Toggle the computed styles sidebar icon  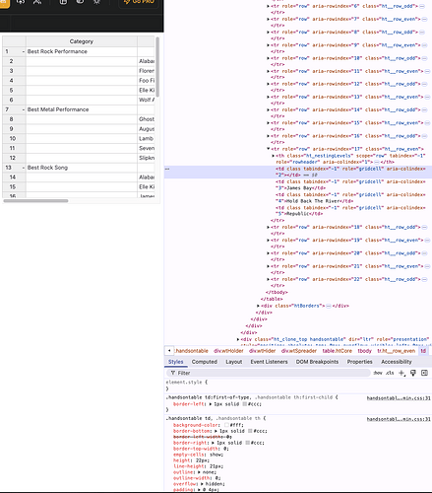click(x=424, y=373)
